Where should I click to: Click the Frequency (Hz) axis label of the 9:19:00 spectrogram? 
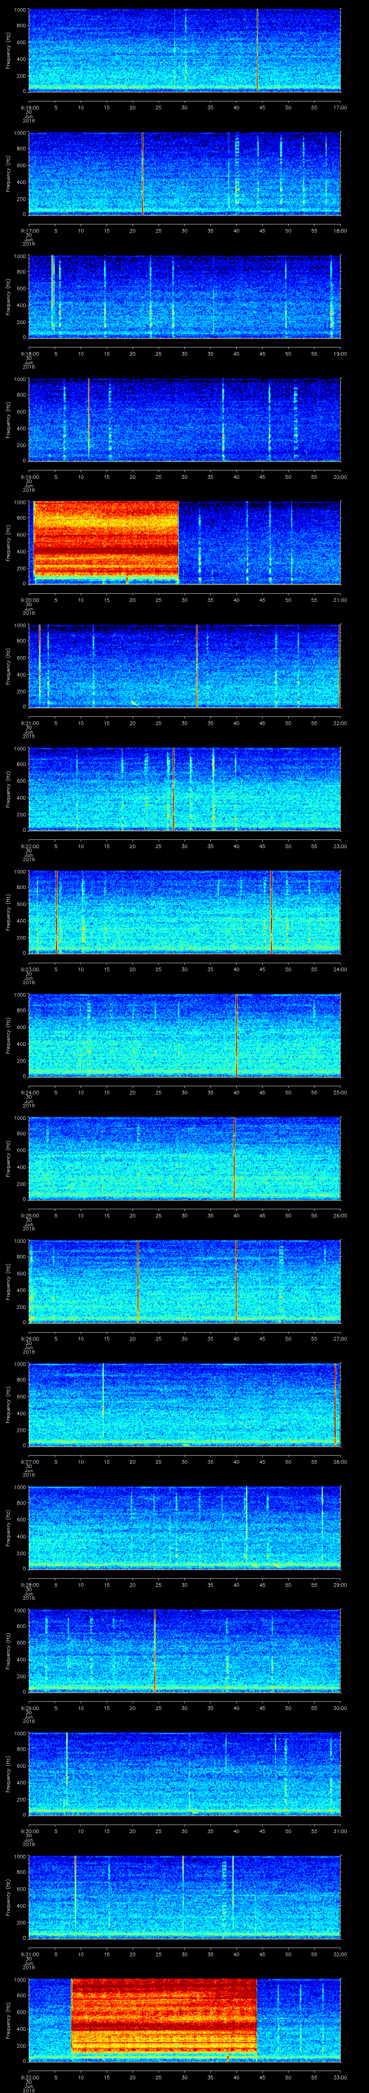click(8, 419)
